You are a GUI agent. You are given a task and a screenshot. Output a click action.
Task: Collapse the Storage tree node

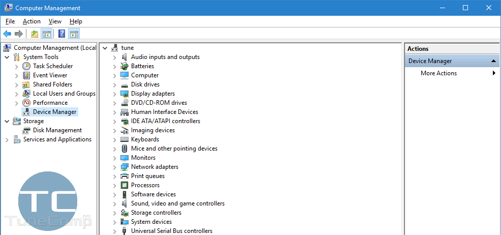point(7,121)
